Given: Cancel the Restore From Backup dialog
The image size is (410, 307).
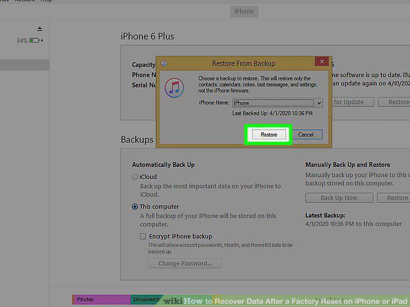Looking at the screenshot, I should [x=306, y=135].
